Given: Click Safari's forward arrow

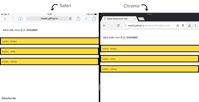Looking at the screenshot, I should point(13,19).
